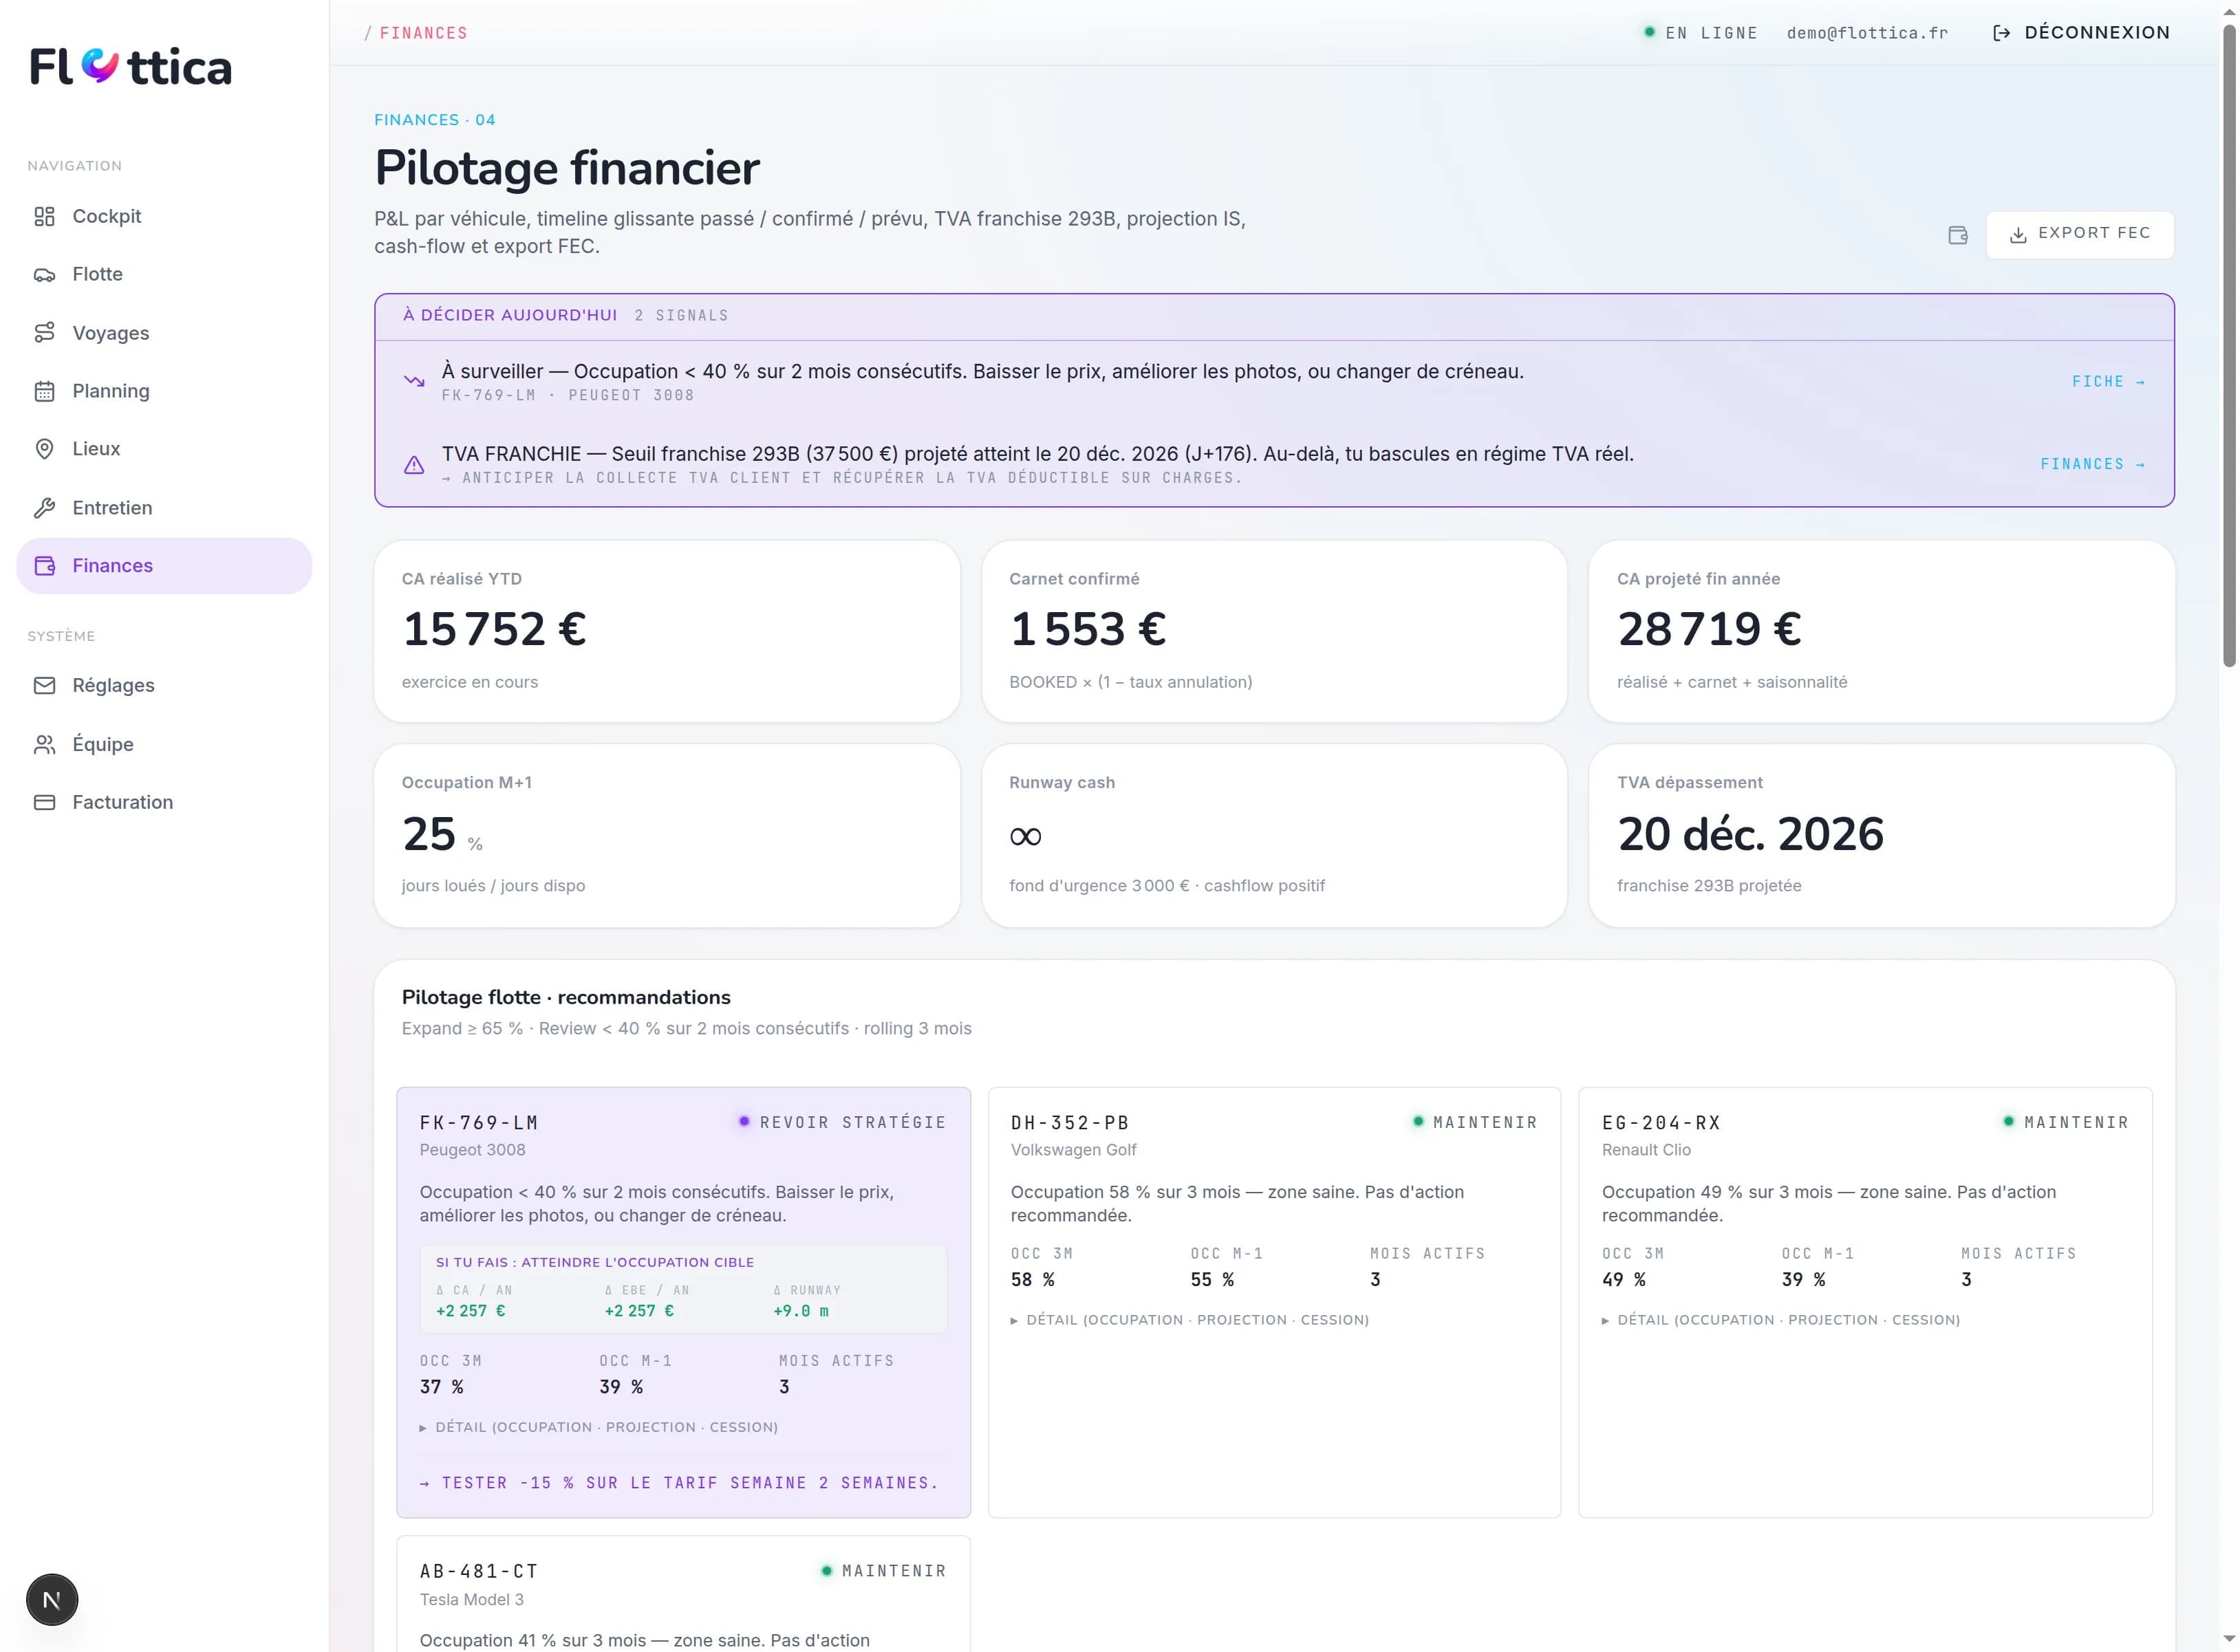Select Finances in the sidebar
Viewport: 2240px width, 1652px height.
point(164,566)
